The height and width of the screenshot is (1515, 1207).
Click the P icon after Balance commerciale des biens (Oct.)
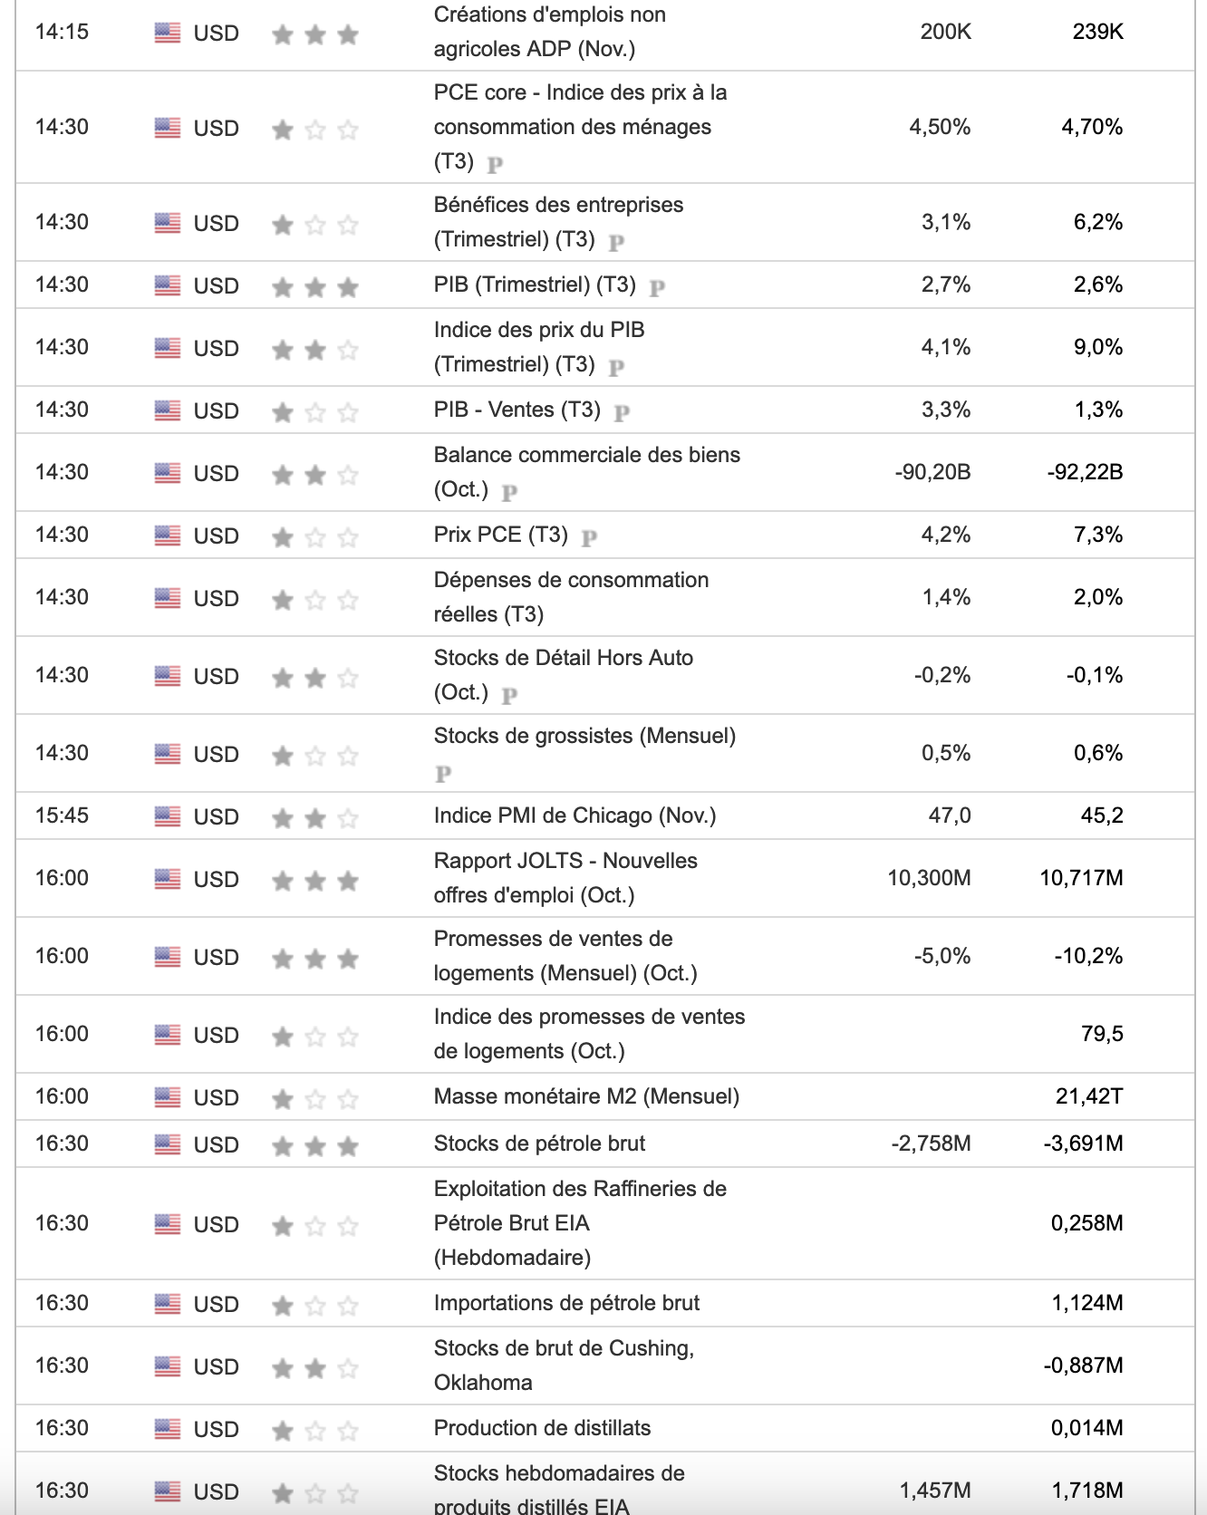(x=509, y=492)
